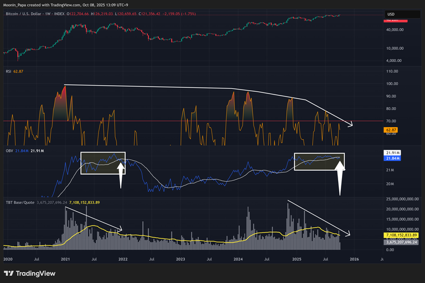Click the white up arrow near 2022
Screen dimensions: 425x283
pyautogui.click(x=120, y=174)
